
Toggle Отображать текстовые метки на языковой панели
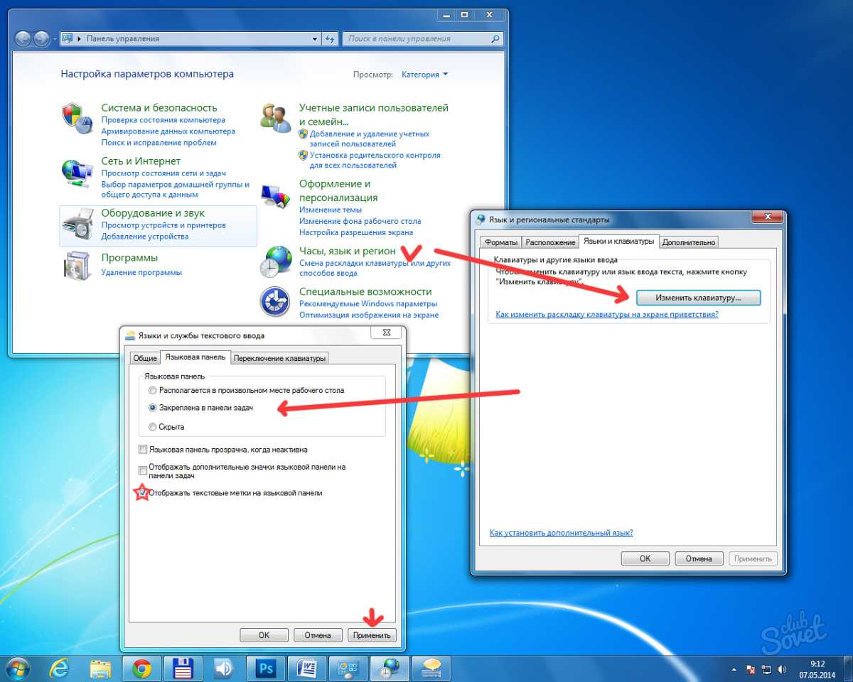[x=143, y=492]
